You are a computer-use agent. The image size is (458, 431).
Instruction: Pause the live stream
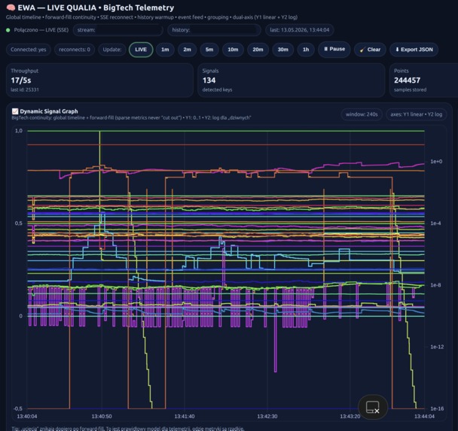[x=334, y=49]
